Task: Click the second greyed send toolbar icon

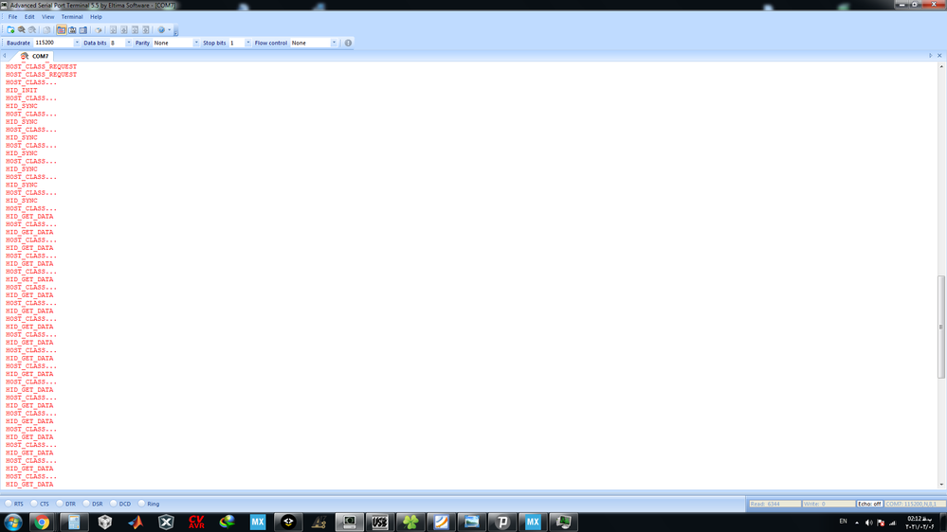Action: tap(124, 29)
